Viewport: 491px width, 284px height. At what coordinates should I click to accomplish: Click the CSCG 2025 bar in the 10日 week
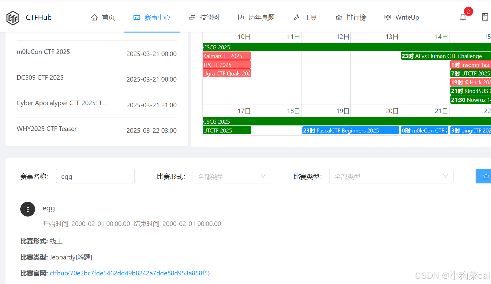(x=347, y=47)
